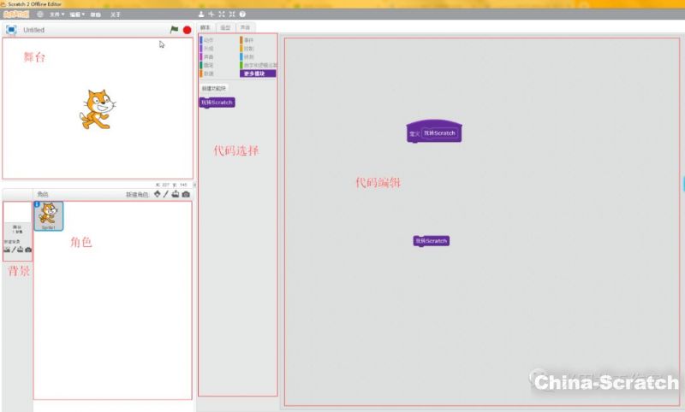Image resolution: width=685 pixels, height=412 pixels.
Task: Select the 动作 (Motion) block category
Action: pyautogui.click(x=208, y=40)
